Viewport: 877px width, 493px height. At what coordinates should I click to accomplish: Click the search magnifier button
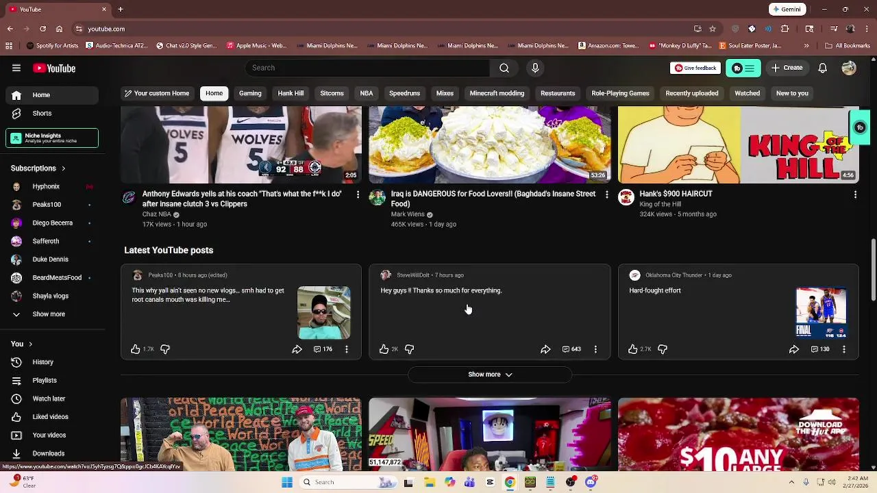pos(504,68)
